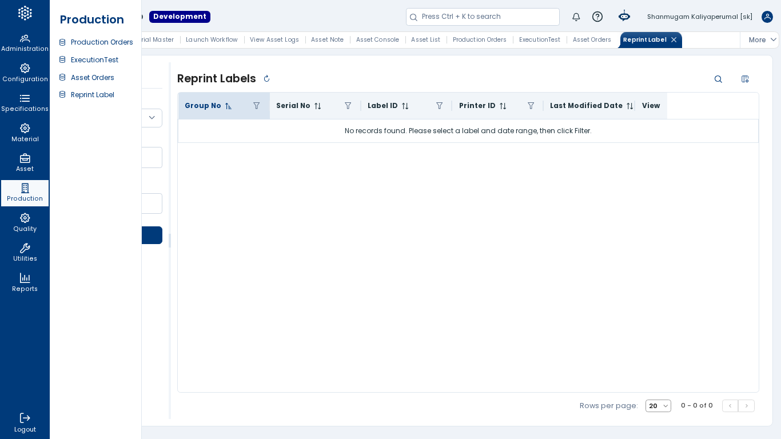Image resolution: width=781 pixels, height=439 pixels.
Task: Open the Asset sidebar section
Action: click(25, 163)
